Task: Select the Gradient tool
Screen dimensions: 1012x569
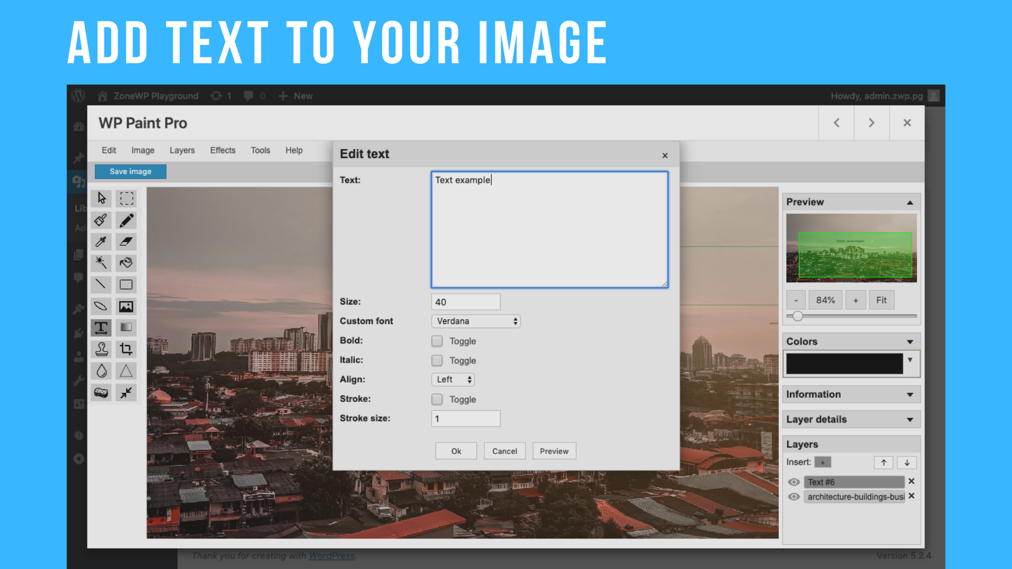Action: (126, 328)
